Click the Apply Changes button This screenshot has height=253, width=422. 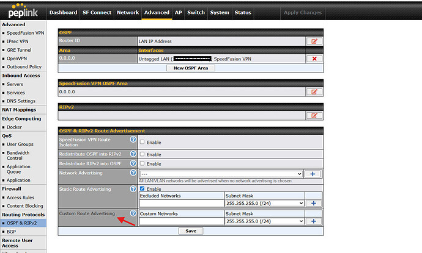coord(303,12)
